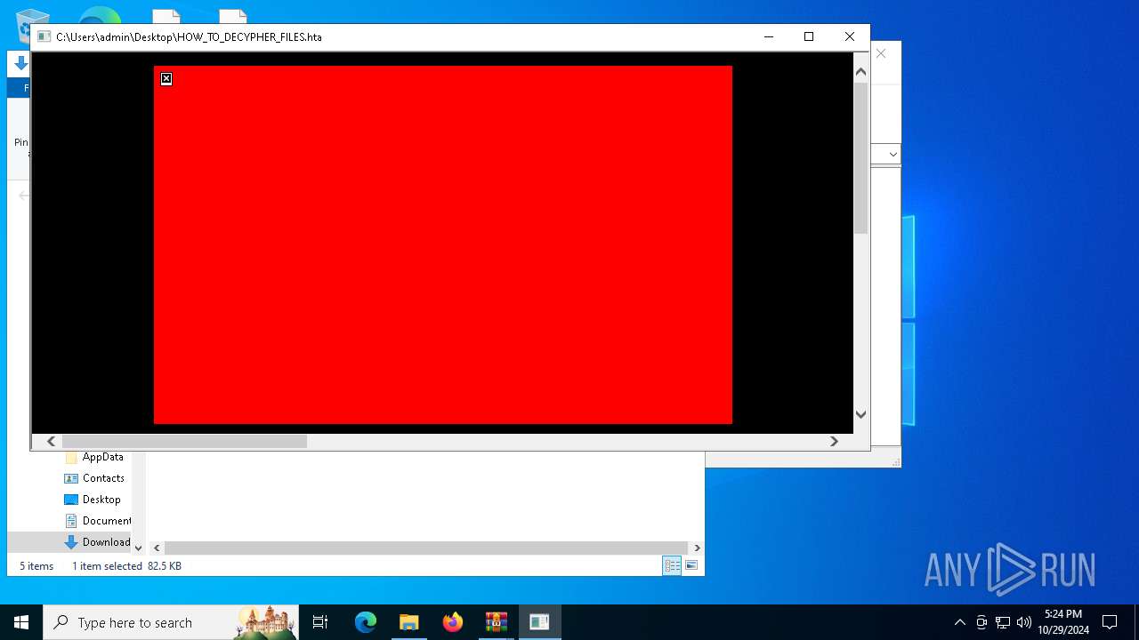Image resolution: width=1139 pixels, height=640 pixels.
Task: Click Explorer file list scrollbar right arrow
Action: [x=697, y=548]
